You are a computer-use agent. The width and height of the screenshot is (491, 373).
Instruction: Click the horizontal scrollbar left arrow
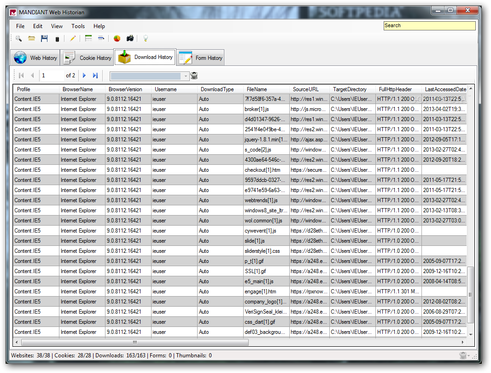pos(17,342)
